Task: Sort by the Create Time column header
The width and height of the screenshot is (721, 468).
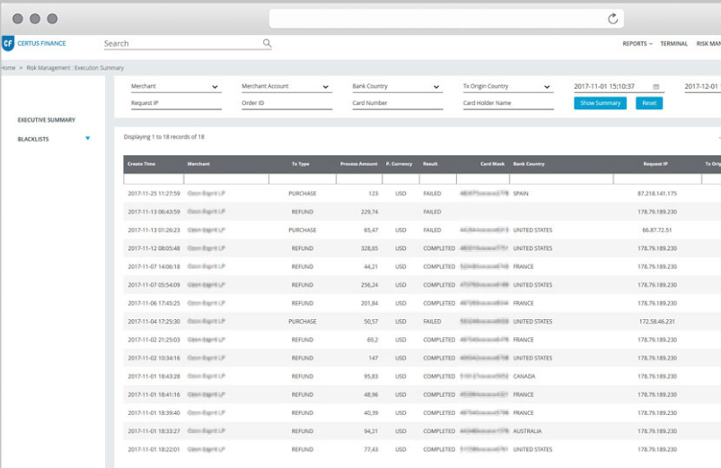Action: point(141,164)
